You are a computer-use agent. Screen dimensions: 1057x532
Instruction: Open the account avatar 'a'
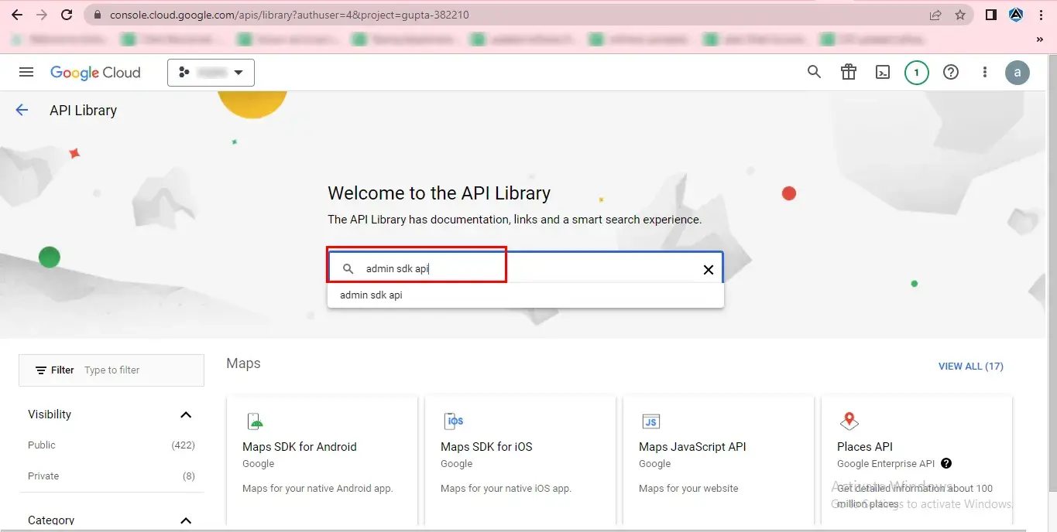pos(1018,73)
